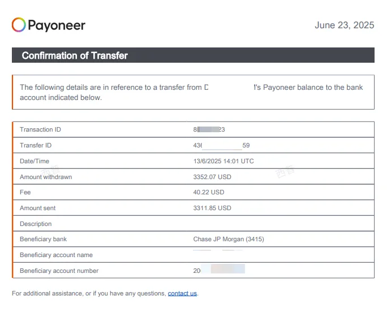Click the blurred Transaction ID value
Screen dimensions: 387x313
click(x=209, y=129)
